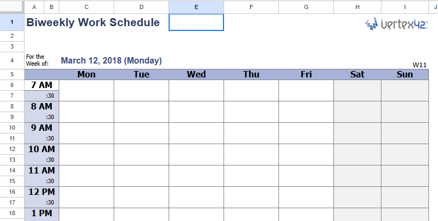Viewport: 438px width, 221px height.
Task: Select the For the Week of label
Action: (x=36, y=60)
